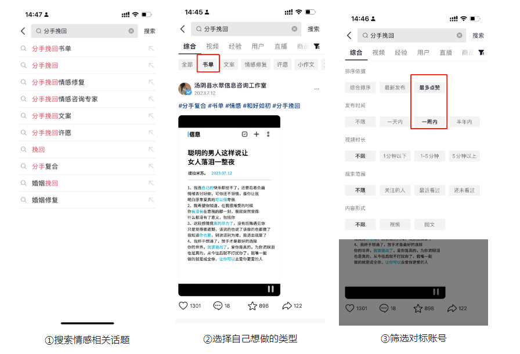Viewport: 520px width, 354px height.
Task: Switch to 直播 tab in second screen
Action: point(280,46)
